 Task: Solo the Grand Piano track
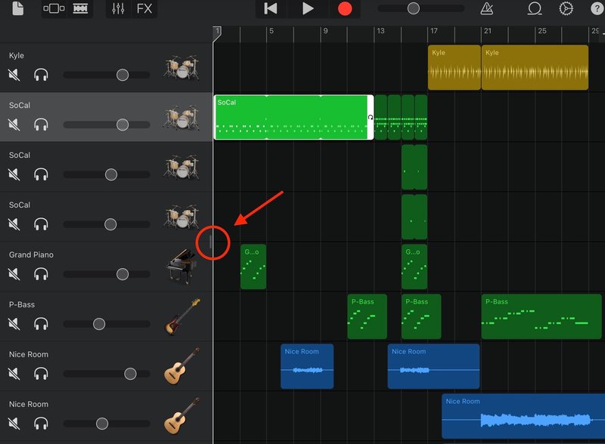tap(41, 274)
